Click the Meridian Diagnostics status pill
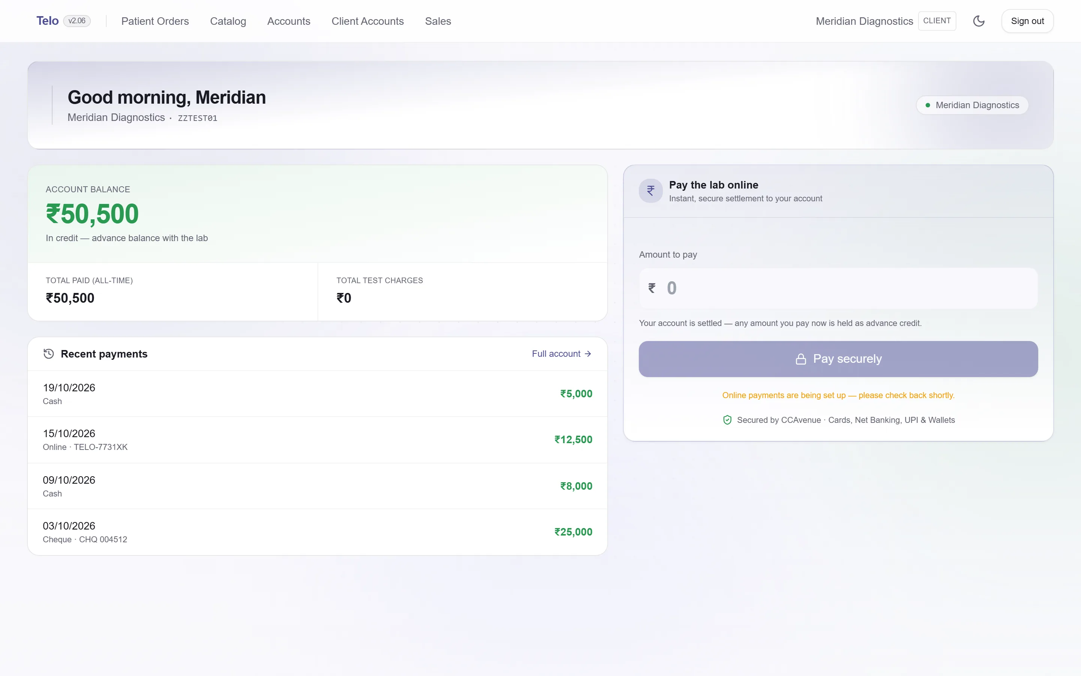The image size is (1081, 676). click(972, 105)
